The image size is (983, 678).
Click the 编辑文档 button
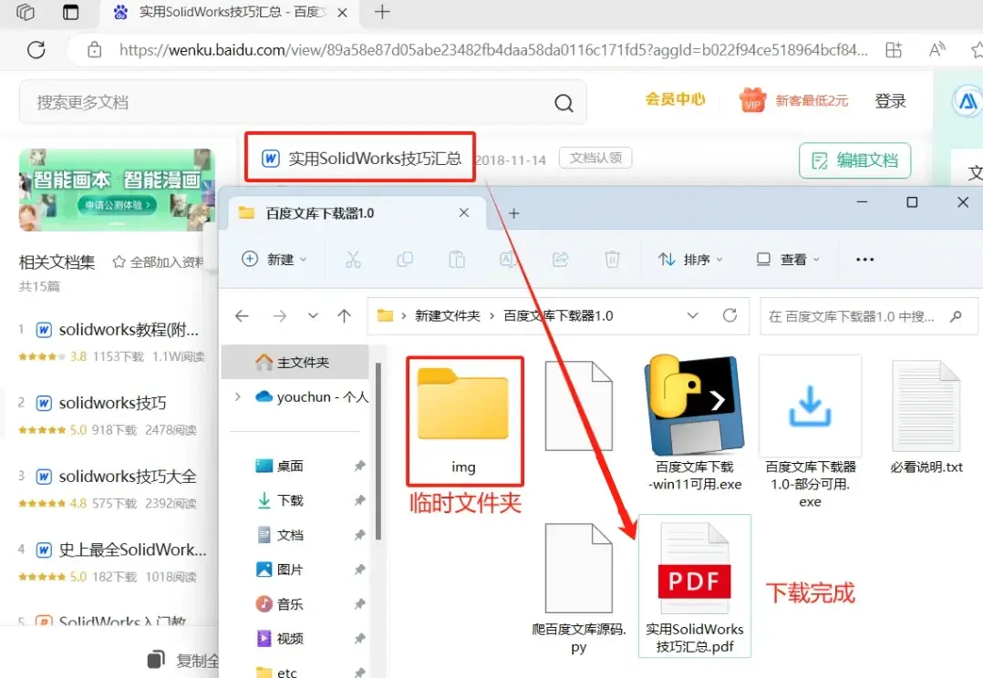coord(855,161)
